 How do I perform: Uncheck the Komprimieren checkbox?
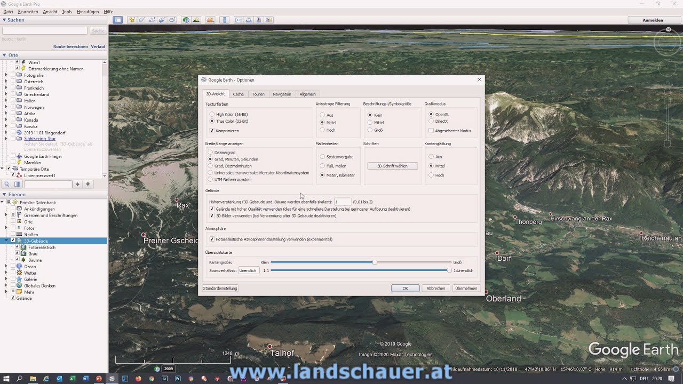[212, 131]
